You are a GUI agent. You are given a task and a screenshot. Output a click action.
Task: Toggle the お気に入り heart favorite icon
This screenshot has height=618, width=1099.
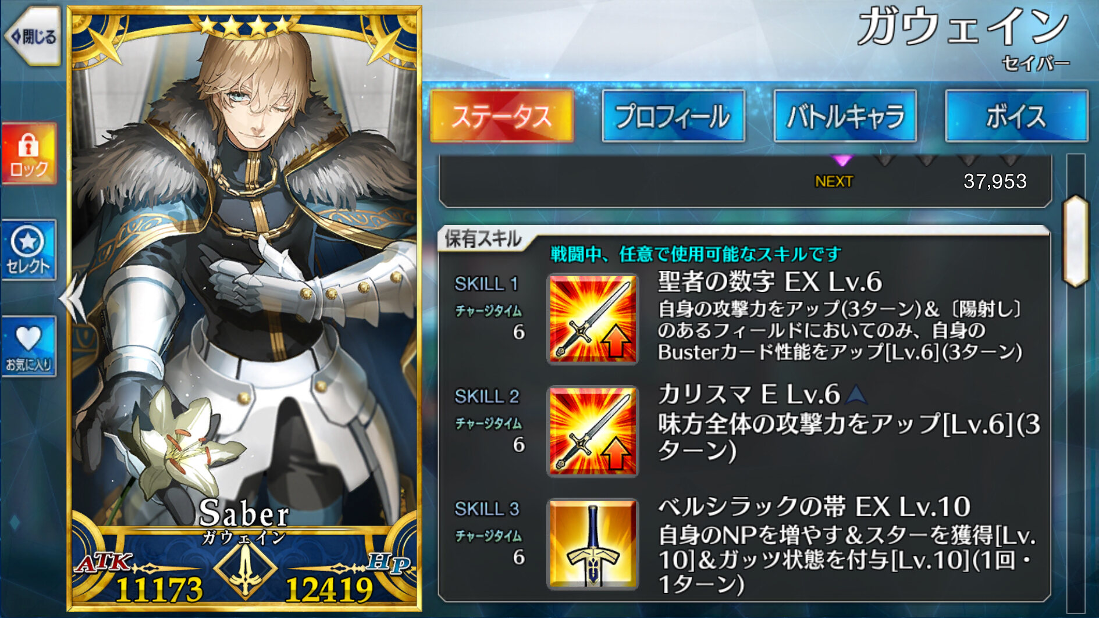coord(29,346)
